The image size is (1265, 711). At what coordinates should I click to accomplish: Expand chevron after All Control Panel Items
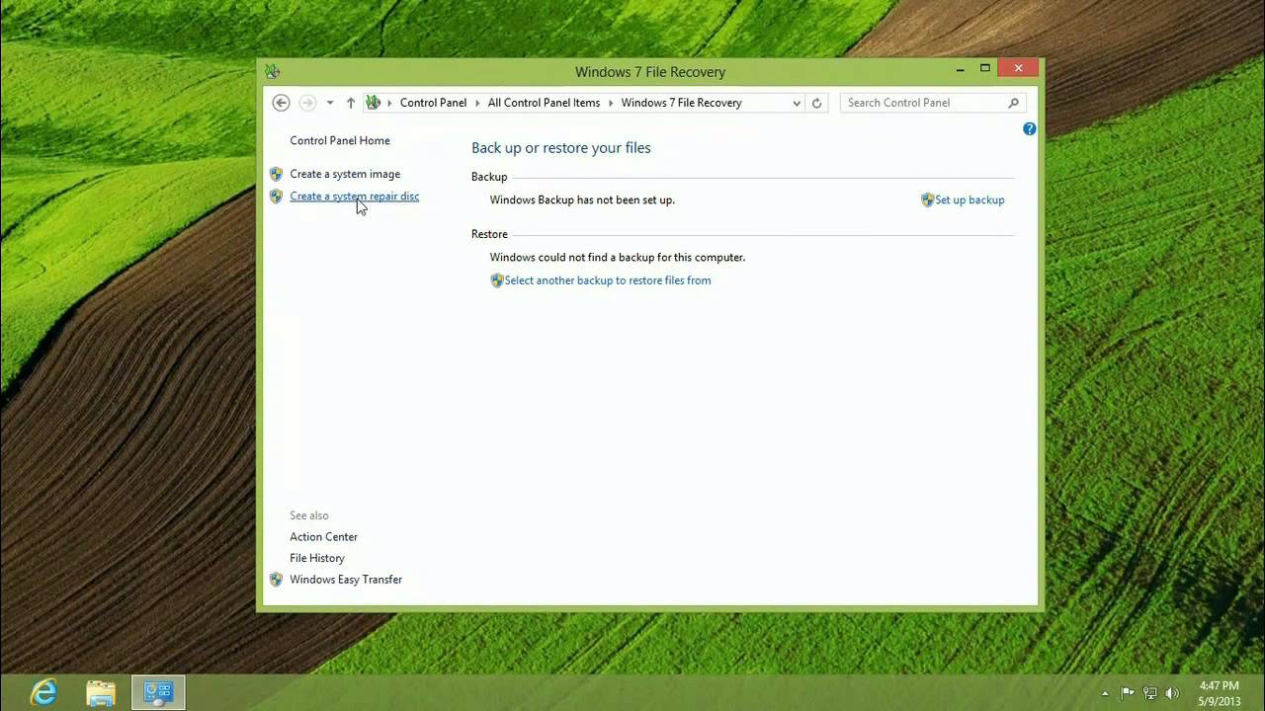(611, 103)
